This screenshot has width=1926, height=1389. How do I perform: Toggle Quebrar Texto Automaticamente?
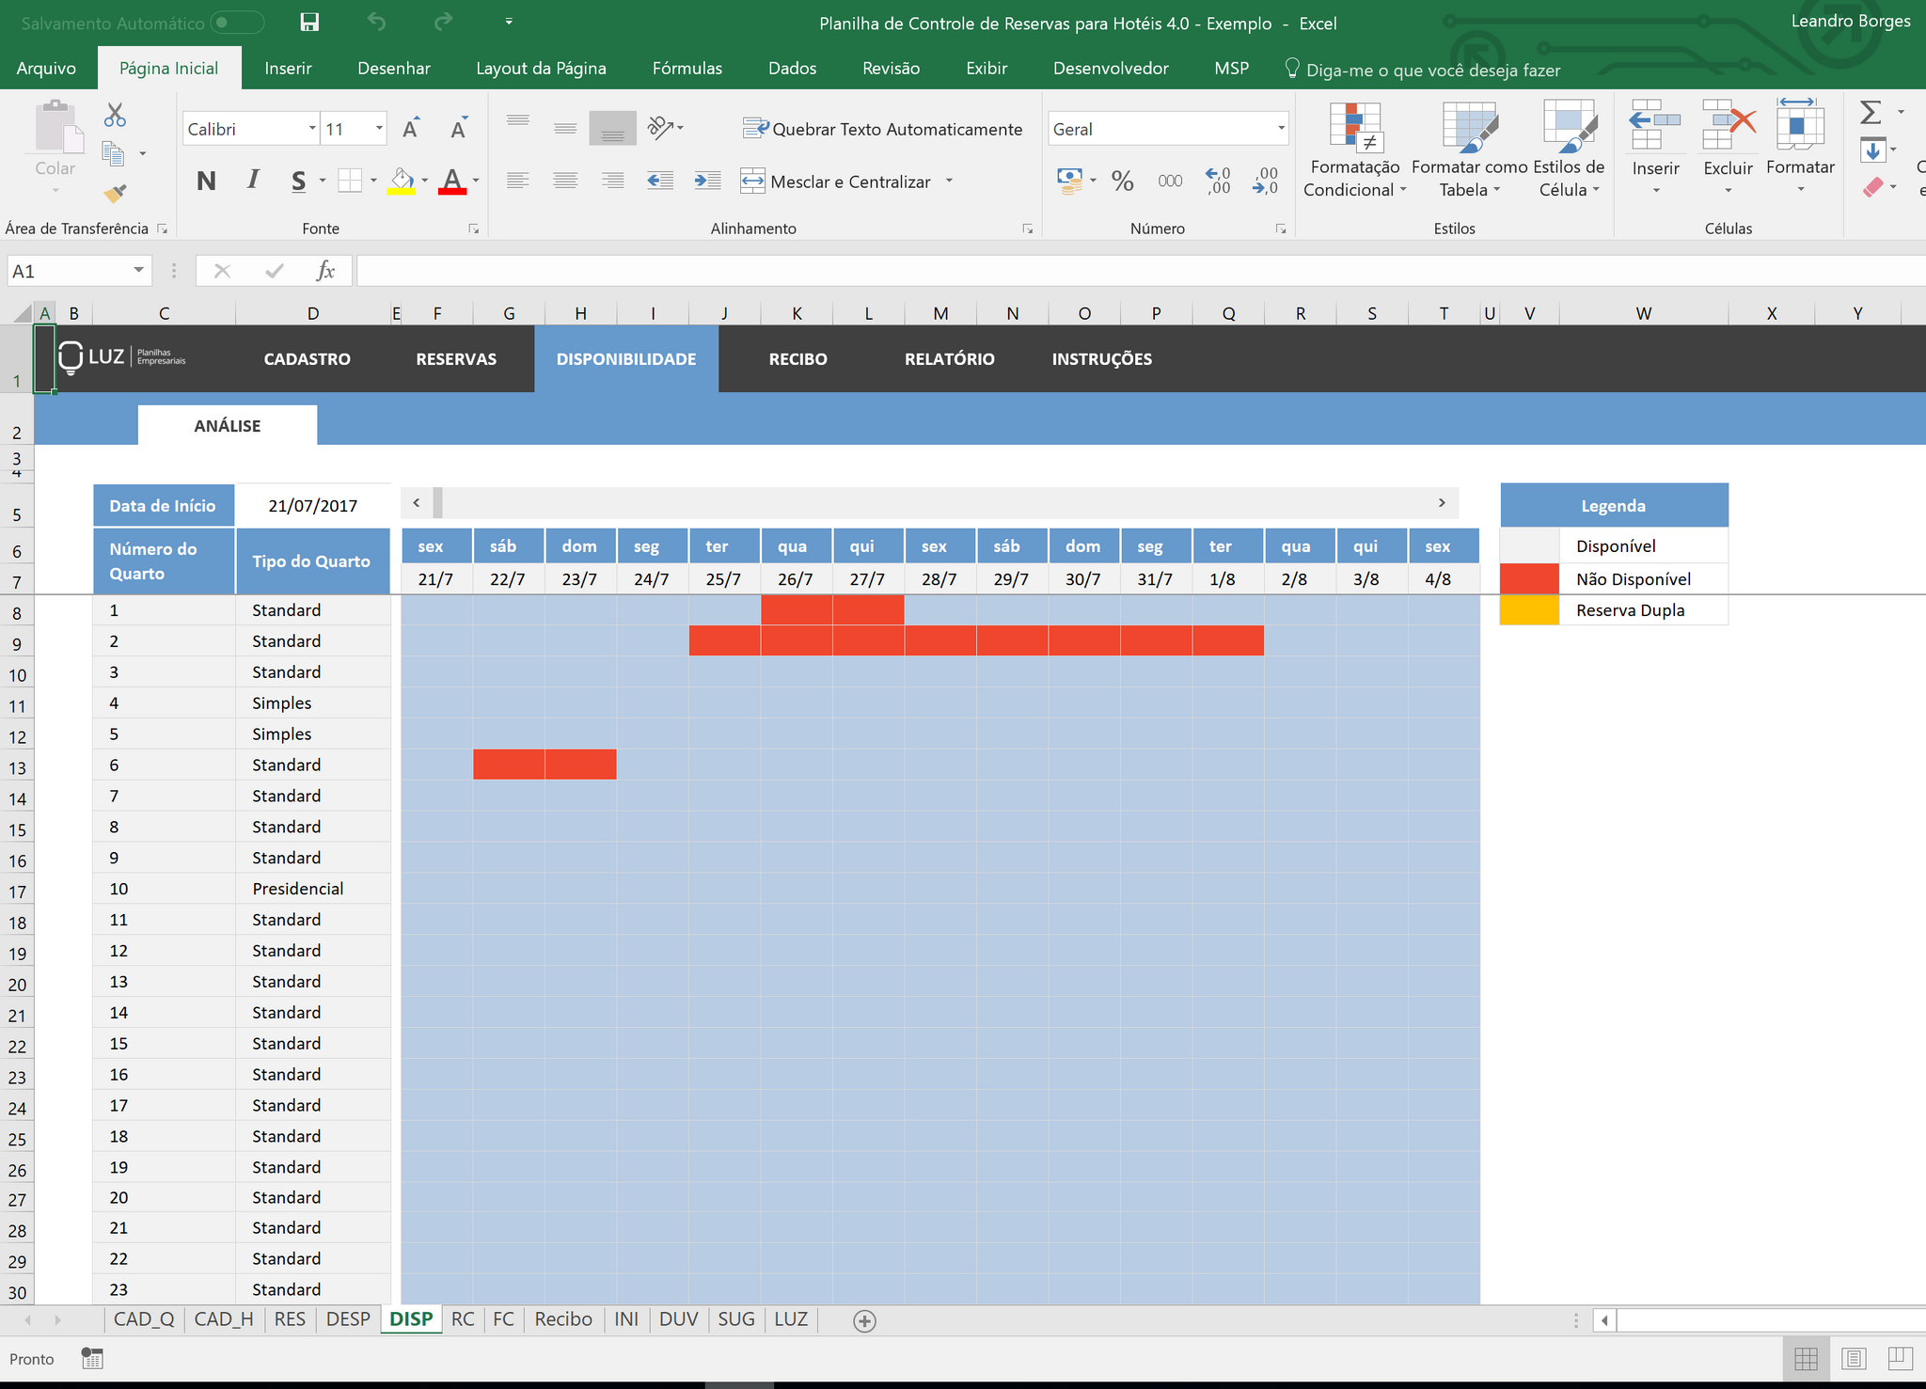(883, 129)
